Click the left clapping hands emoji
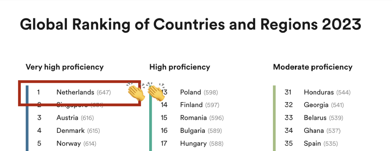This screenshot has width=392, height=151. [x=136, y=92]
